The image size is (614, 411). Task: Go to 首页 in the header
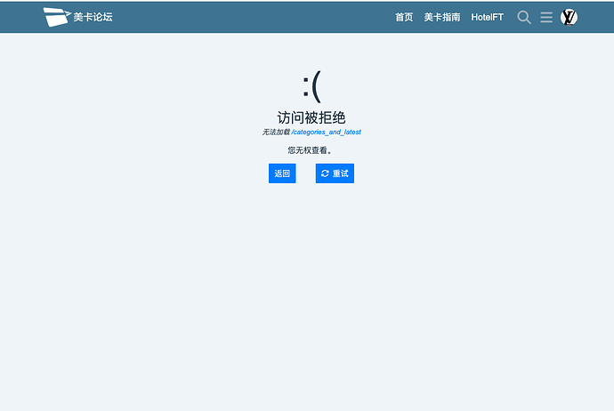pos(404,17)
